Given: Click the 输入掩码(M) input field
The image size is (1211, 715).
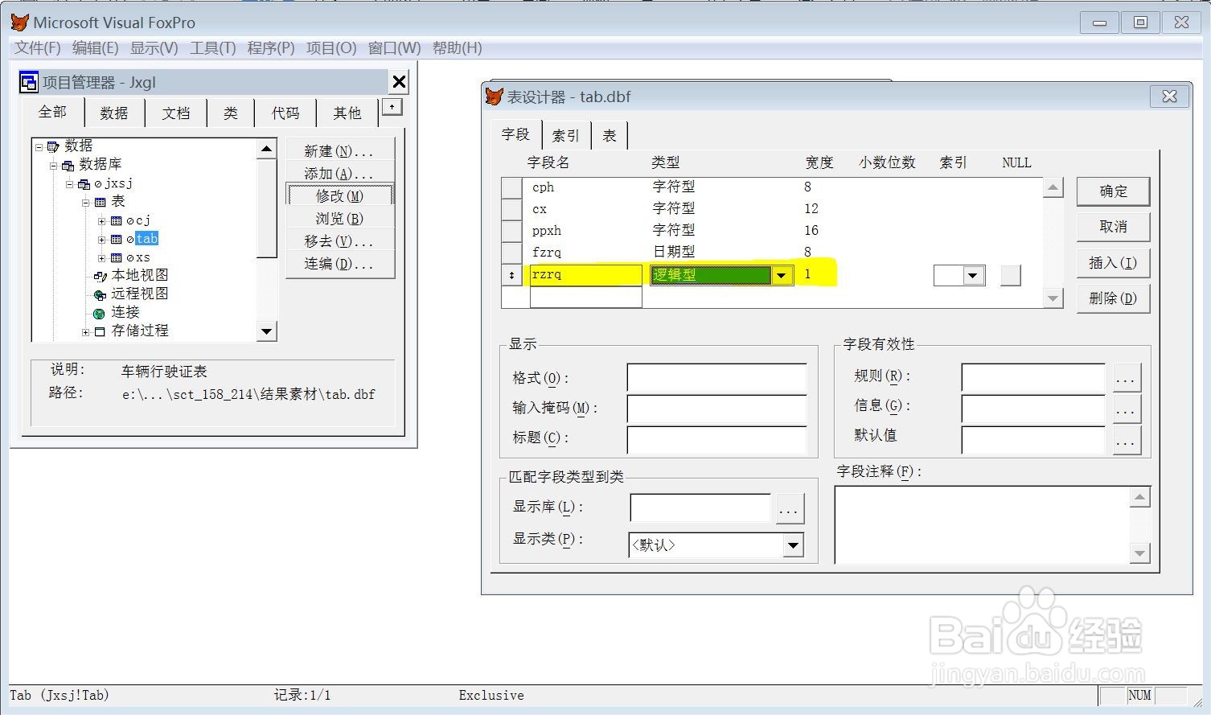Looking at the screenshot, I should [716, 408].
